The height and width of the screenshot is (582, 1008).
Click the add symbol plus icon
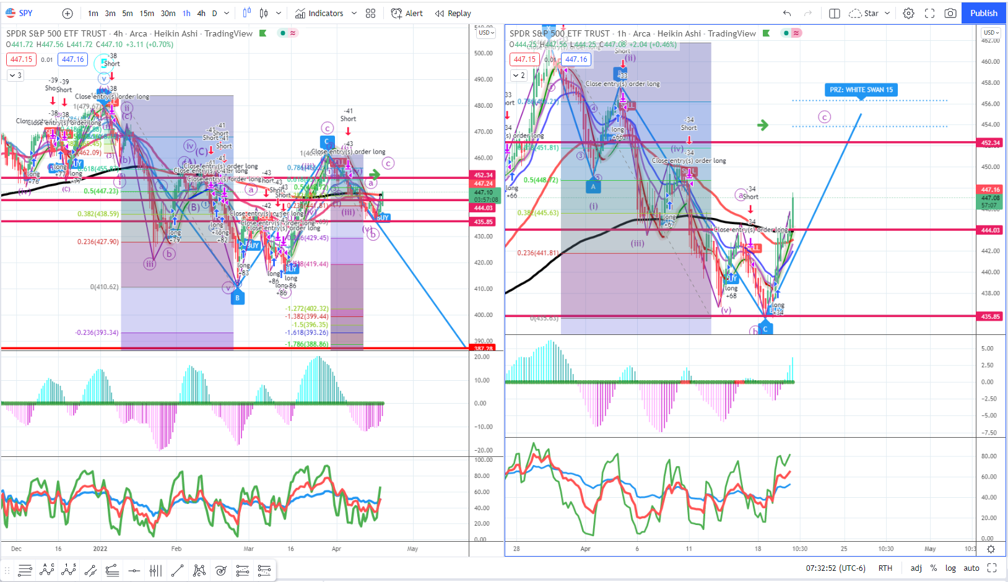click(x=67, y=14)
